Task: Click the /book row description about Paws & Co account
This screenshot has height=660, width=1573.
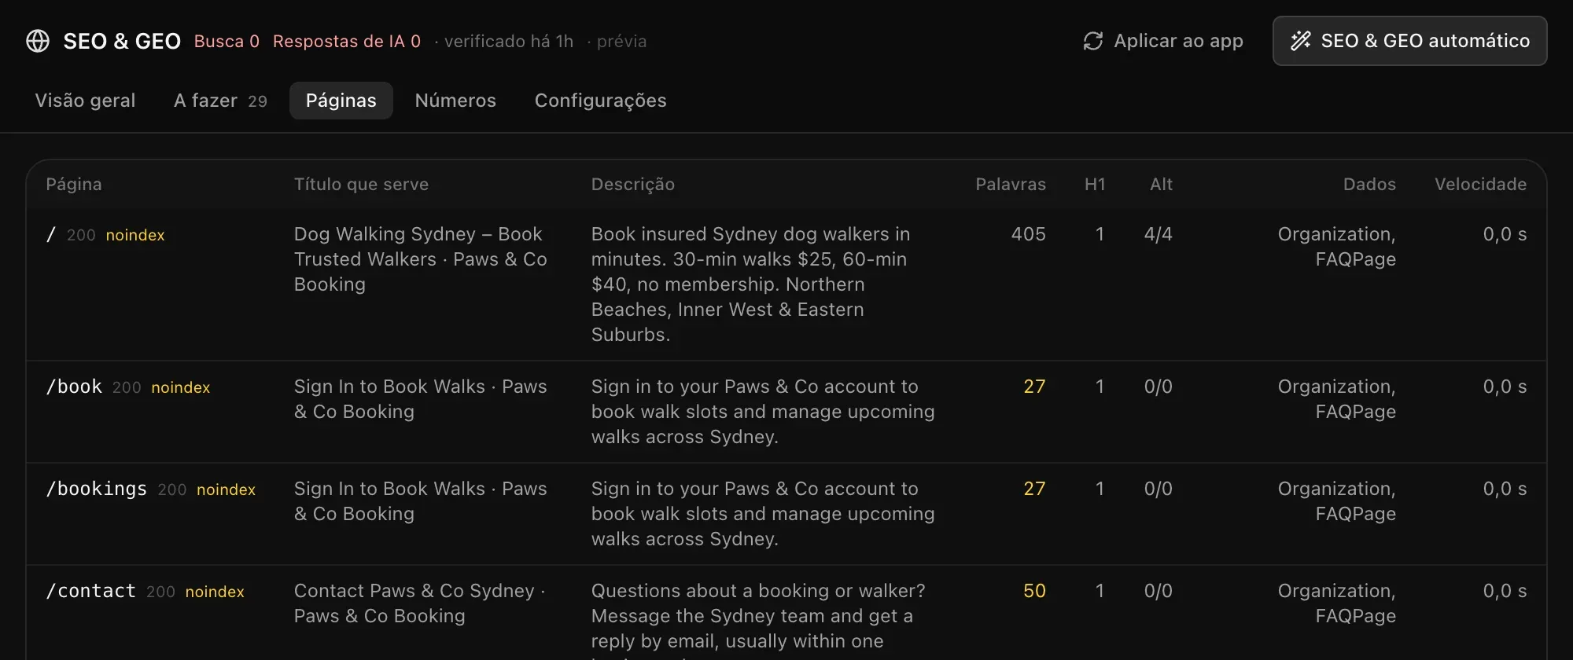Action: click(763, 412)
